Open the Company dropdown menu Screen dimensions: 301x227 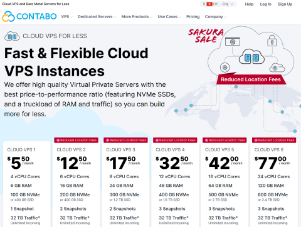point(216,17)
